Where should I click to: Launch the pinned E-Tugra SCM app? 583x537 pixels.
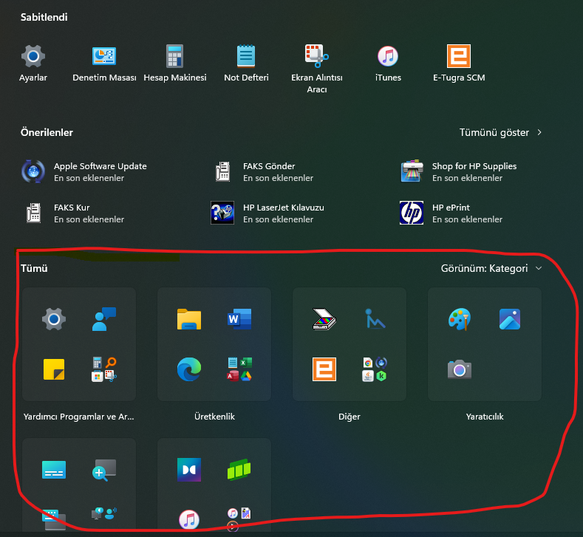459,64
